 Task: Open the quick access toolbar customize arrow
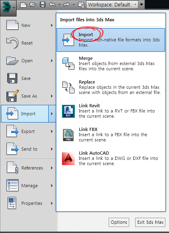(142, 4)
